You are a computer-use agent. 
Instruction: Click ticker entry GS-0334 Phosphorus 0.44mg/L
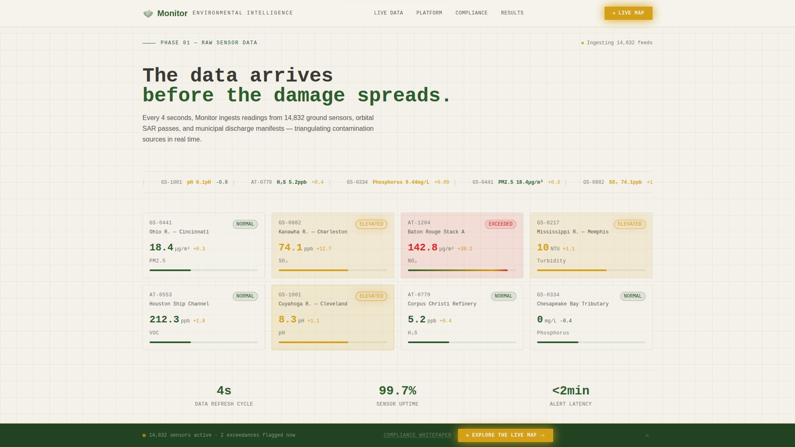[x=398, y=182]
